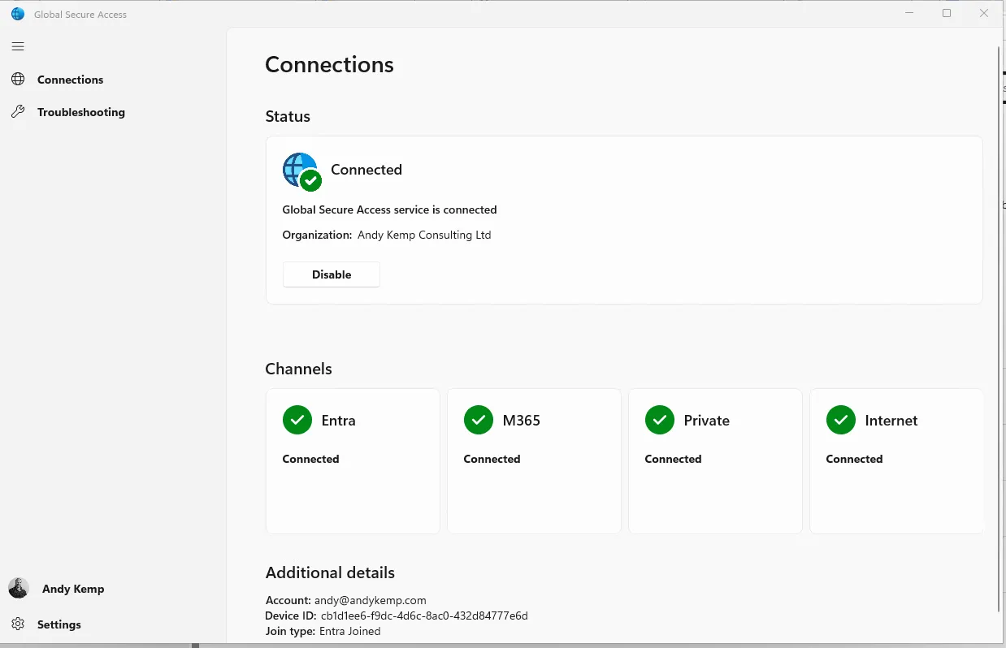The width and height of the screenshot is (1006, 648).
Task: Click the Status section heading
Action: 288,116
